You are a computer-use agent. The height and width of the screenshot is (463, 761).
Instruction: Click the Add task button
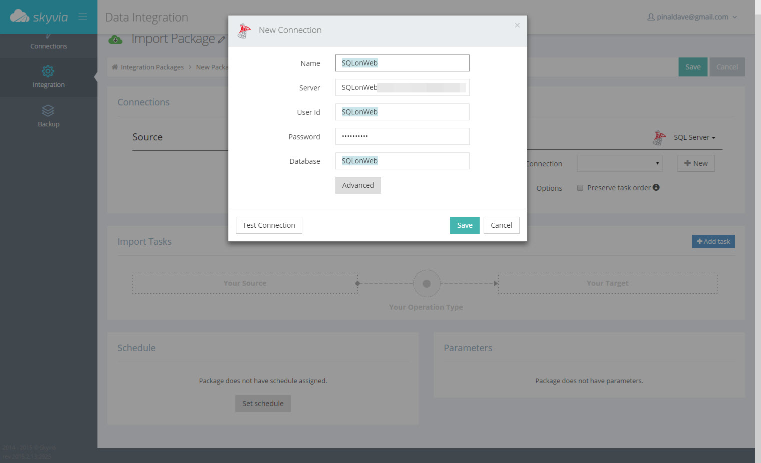click(714, 241)
